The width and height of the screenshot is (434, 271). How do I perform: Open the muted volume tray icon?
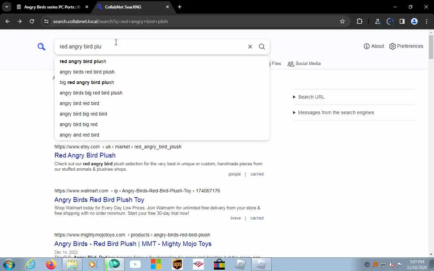(x=392, y=265)
